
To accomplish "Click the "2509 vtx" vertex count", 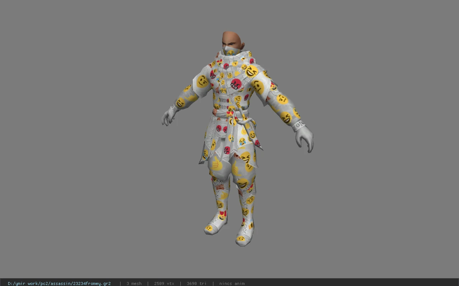I will click(164, 283).
